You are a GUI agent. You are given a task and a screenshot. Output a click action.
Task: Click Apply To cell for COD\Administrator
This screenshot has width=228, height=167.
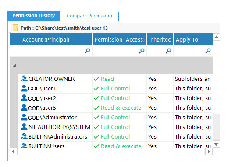[193, 118]
